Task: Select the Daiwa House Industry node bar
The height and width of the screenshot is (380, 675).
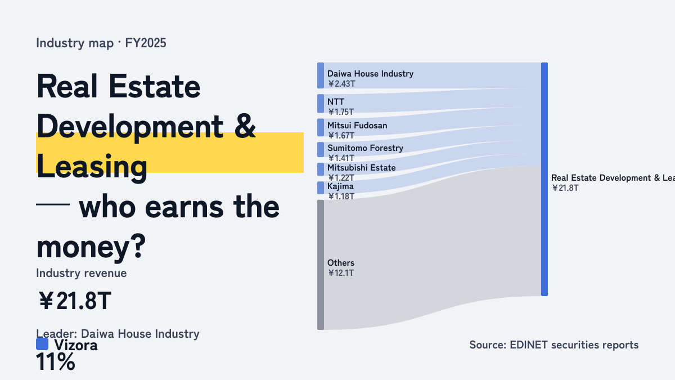Action: coord(321,75)
